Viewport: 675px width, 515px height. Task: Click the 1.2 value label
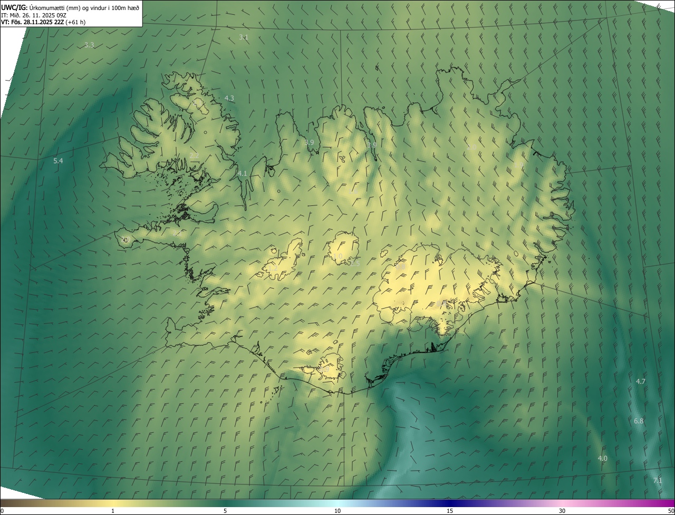click(x=273, y=269)
